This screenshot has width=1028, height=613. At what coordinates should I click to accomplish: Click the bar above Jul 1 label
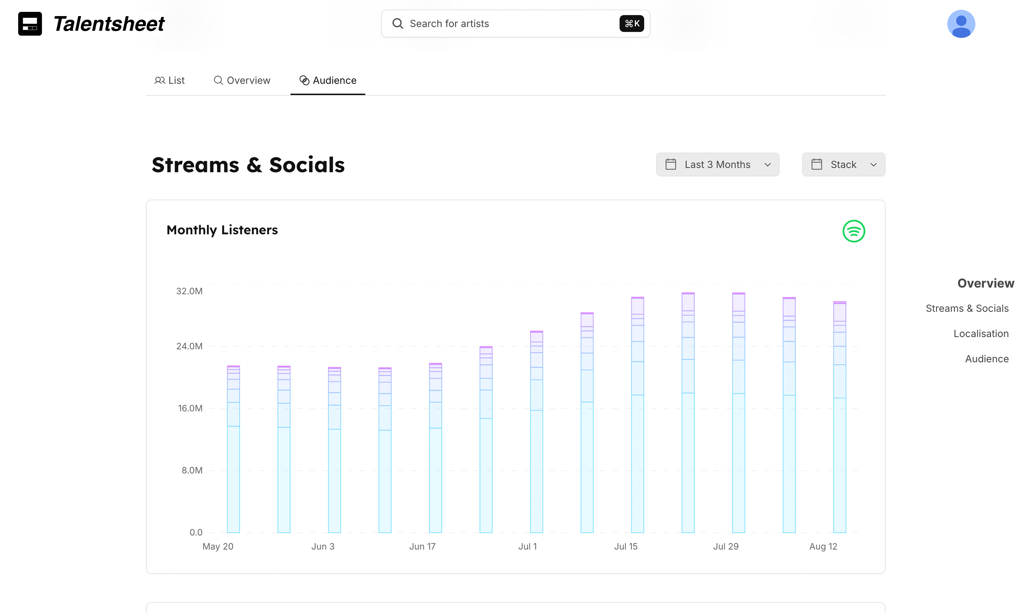tap(536, 432)
